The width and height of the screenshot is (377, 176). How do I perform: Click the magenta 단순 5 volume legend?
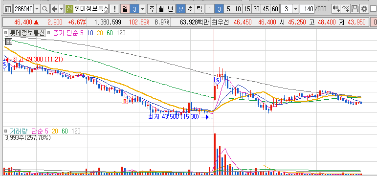40,132
